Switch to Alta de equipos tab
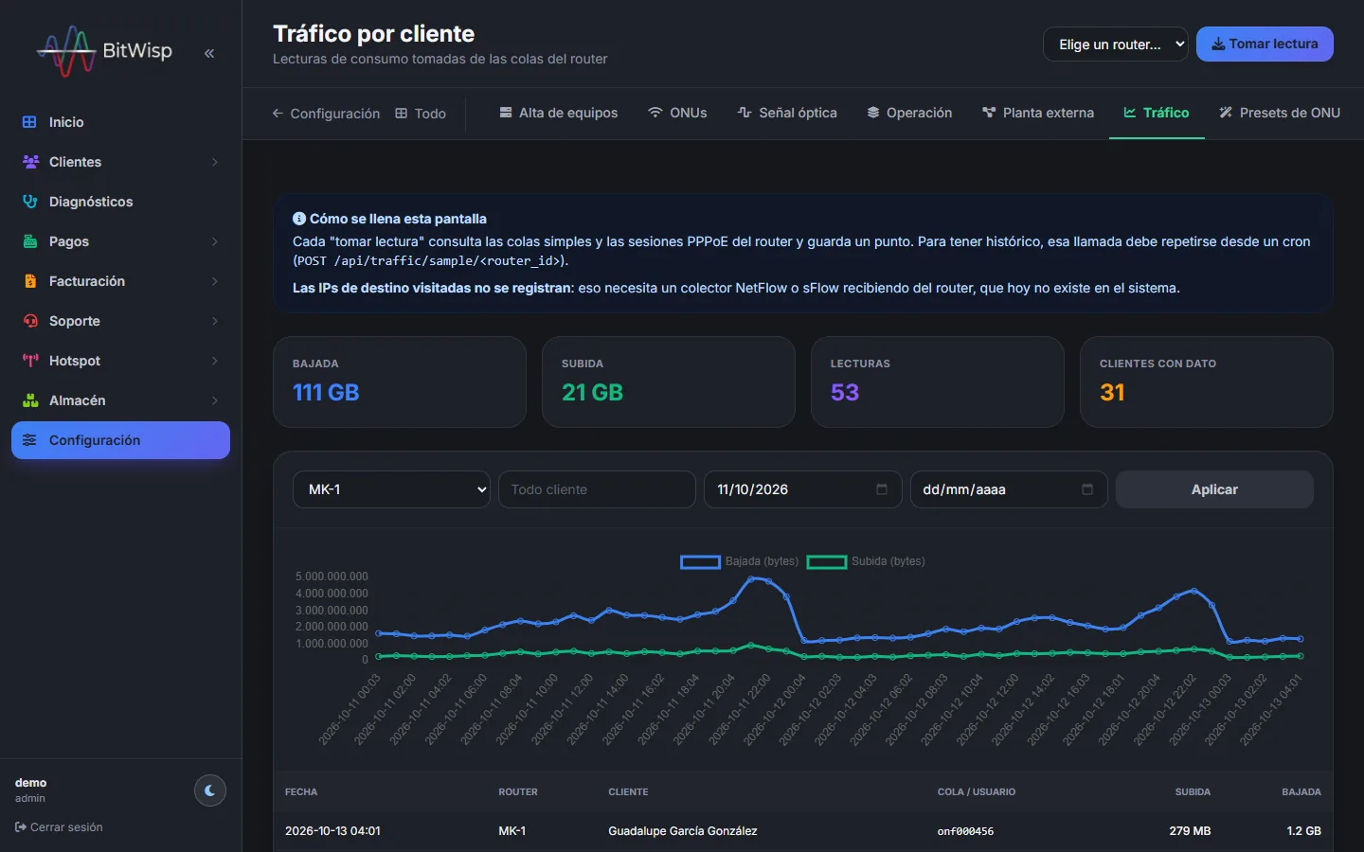 click(559, 113)
